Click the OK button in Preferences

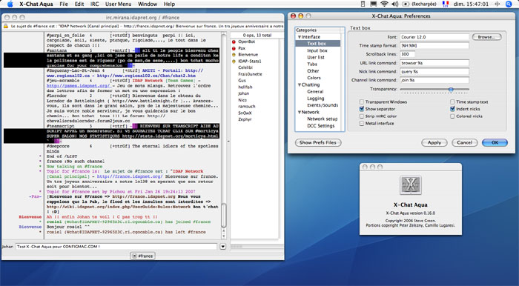tap(495, 142)
